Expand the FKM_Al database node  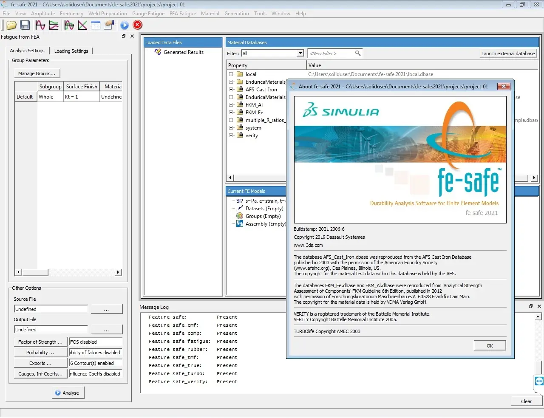coord(231,105)
